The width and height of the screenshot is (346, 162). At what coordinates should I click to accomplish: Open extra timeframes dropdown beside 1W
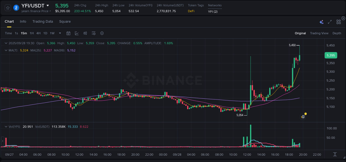click(60, 33)
